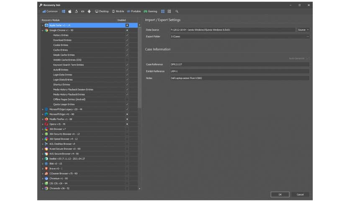Viewport: 350px width, 202px height.
Task: Expand the Brave module
Action: click(x=43, y=169)
